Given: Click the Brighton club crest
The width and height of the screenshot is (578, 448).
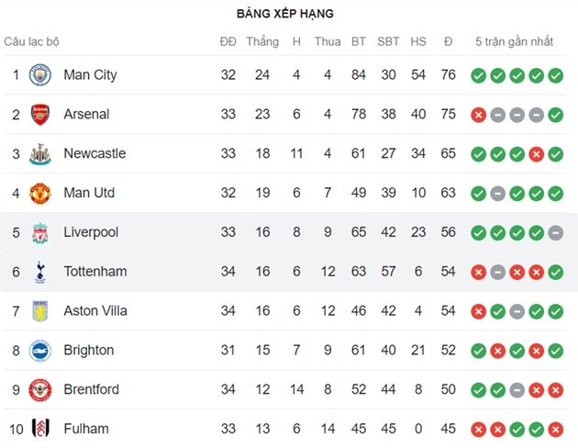Looking at the screenshot, I should click(x=40, y=350).
